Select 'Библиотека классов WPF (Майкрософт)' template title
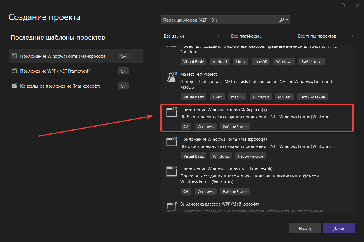The image size is (364, 242). (220, 204)
